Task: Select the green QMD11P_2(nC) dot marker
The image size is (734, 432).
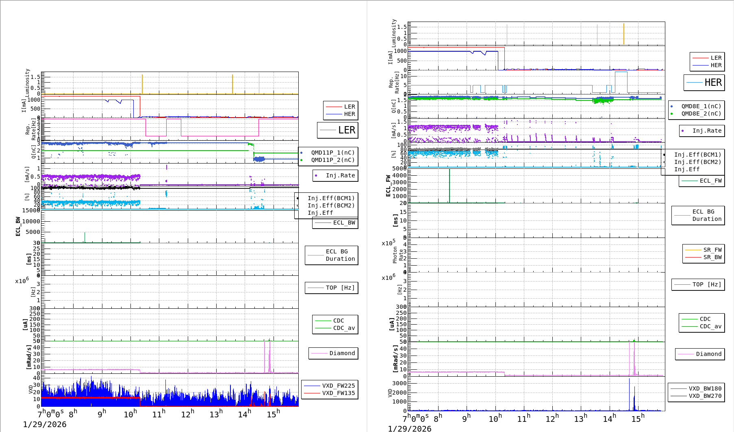Action: click(x=302, y=160)
